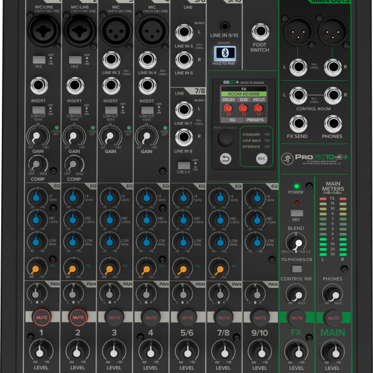Click channel 3 MID 2.5kHz EQ knob
This screenshot has height=373, width=373.
pos(110,219)
